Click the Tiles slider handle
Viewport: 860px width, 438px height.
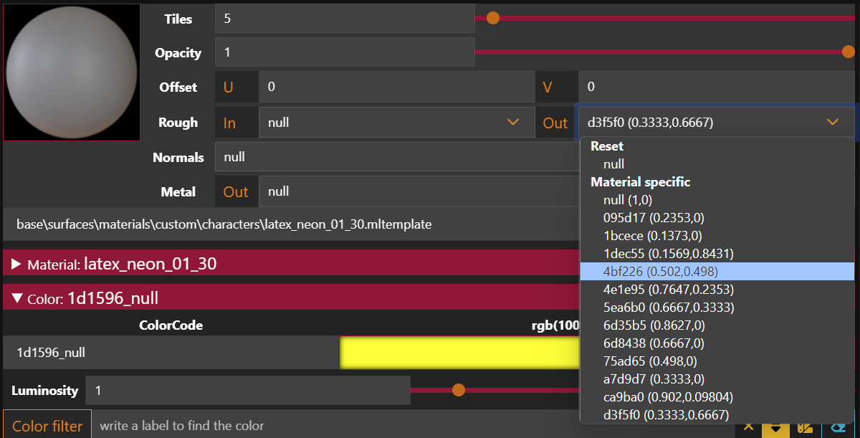click(493, 18)
